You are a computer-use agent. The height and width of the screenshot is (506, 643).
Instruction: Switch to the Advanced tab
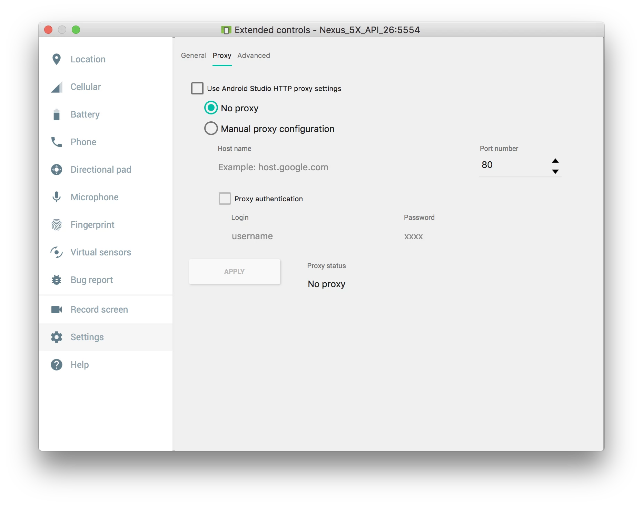click(254, 55)
